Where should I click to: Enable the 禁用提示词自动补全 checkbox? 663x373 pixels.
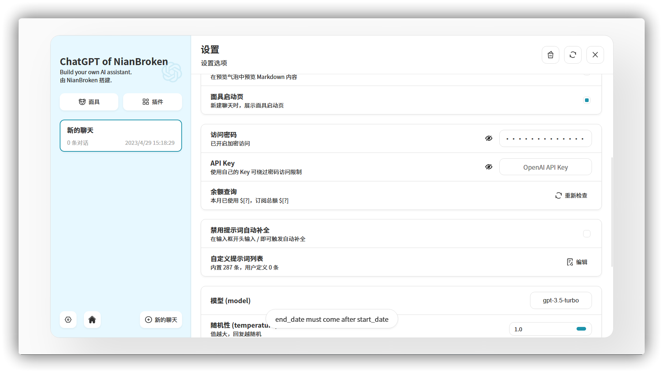tap(587, 234)
